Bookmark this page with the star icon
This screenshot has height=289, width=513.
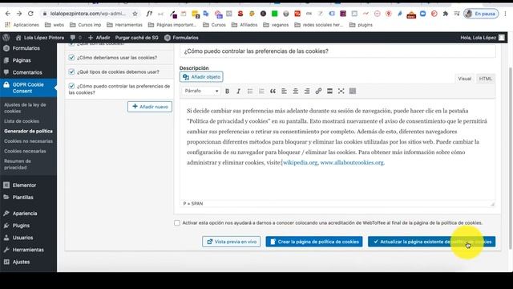[x=135, y=14]
